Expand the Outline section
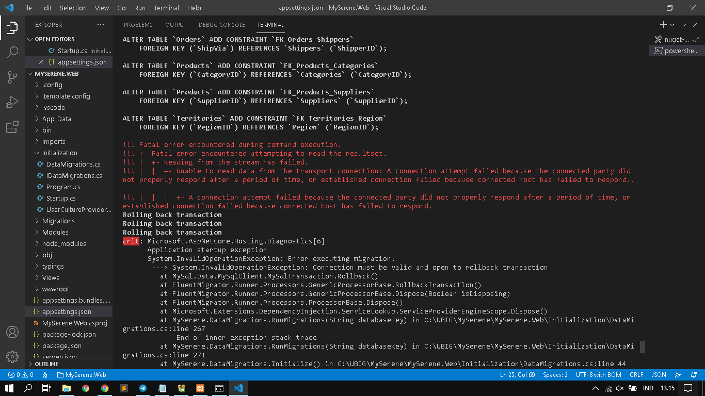The image size is (705, 396). (69, 364)
